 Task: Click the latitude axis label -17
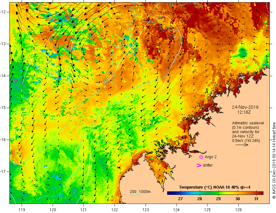[3, 172]
